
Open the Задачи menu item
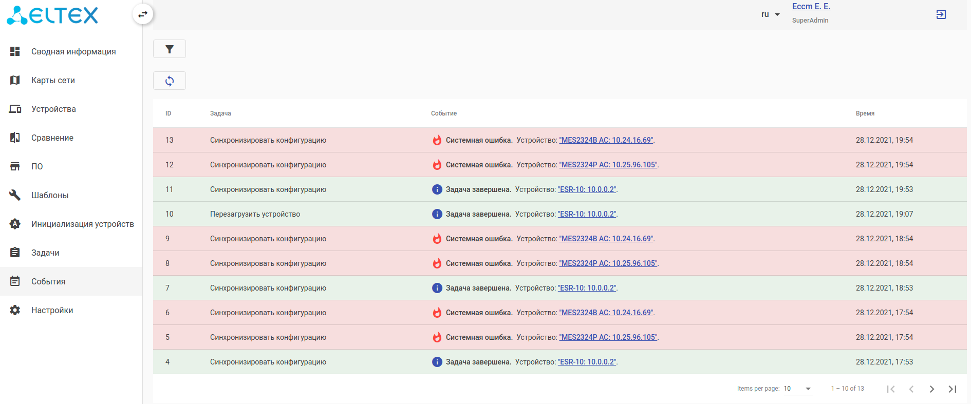pyautogui.click(x=45, y=253)
